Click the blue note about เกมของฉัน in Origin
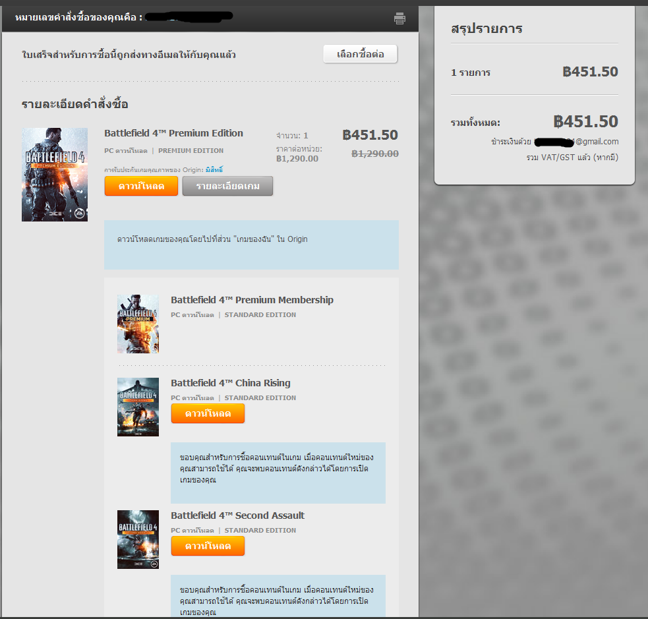 coord(251,245)
